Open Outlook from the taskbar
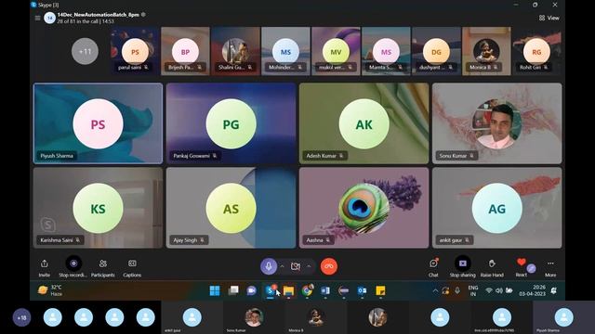This screenshot has width=595, height=334. 362,290
